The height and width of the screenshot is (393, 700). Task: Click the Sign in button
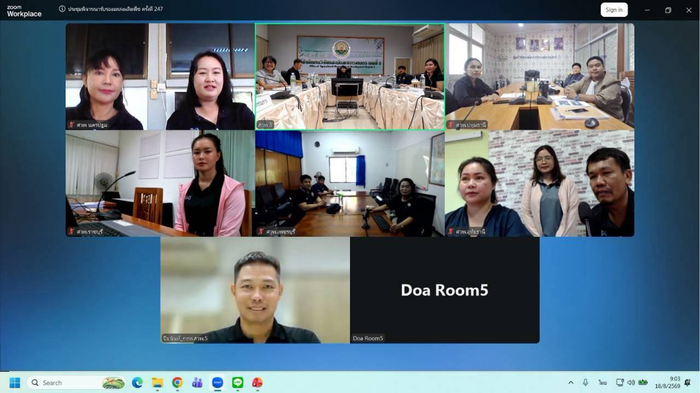click(x=614, y=10)
